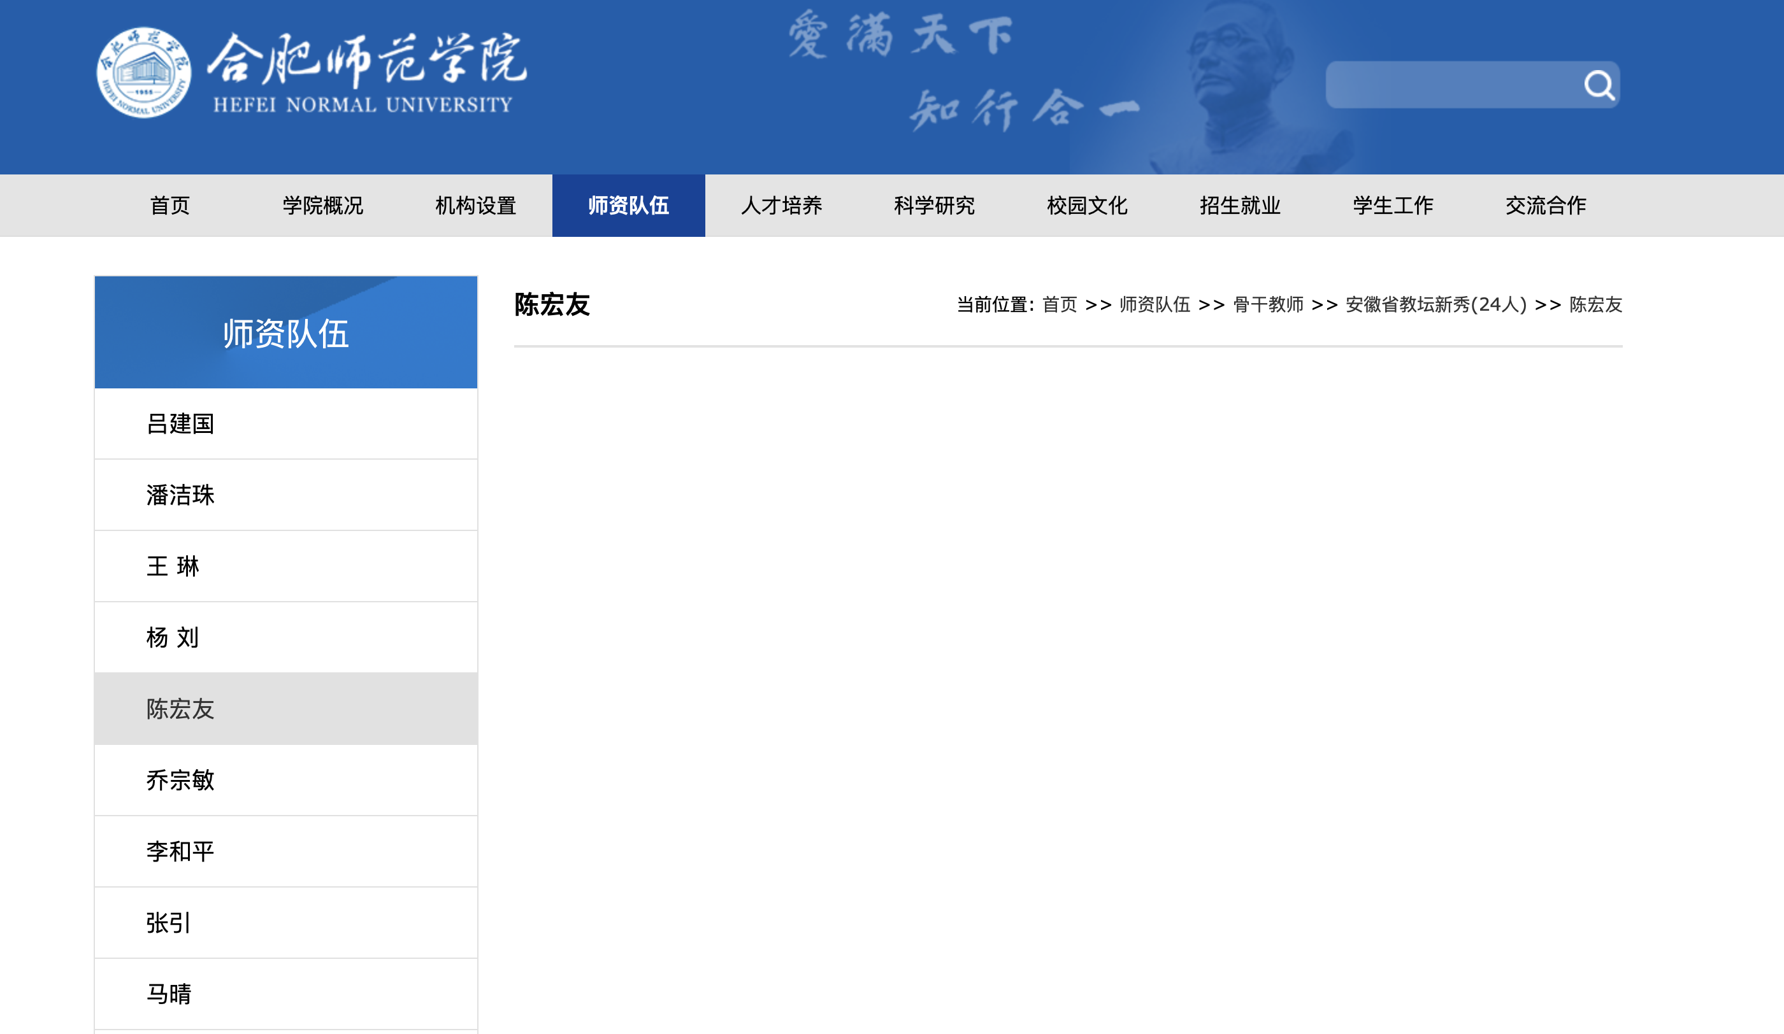The height and width of the screenshot is (1034, 1784).
Task: Open 潘洁珠 from the sidebar
Action: [180, 495]
